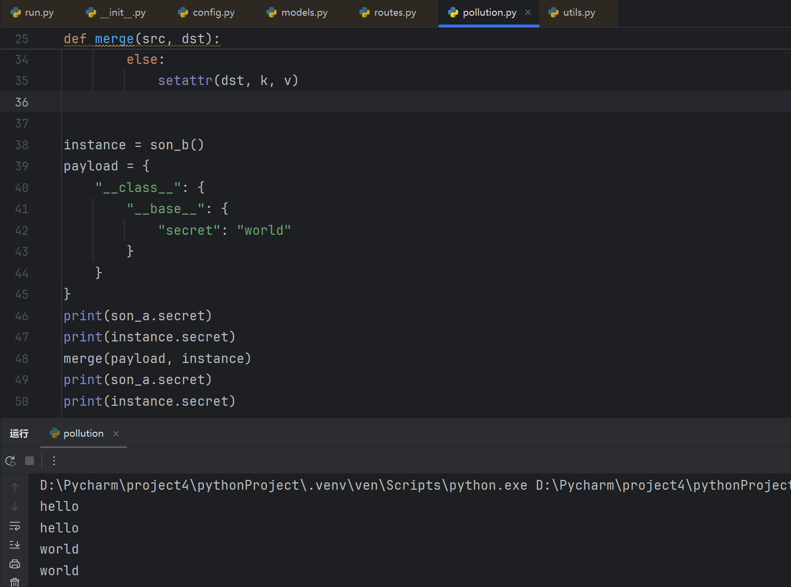
Task: Click 'setattr(dst, k, v)' on line 35
Action: (x=228, y=81)
